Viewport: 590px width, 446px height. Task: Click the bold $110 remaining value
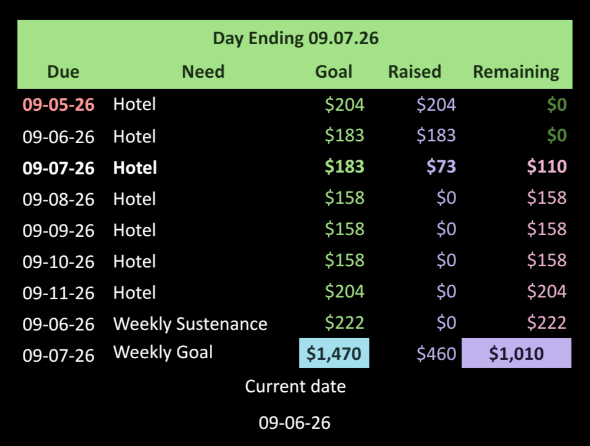[x=547, y=167]
